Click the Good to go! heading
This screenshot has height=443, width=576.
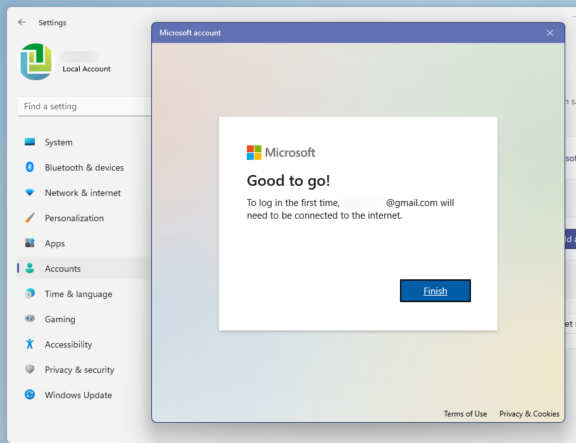tap(289, 181)
